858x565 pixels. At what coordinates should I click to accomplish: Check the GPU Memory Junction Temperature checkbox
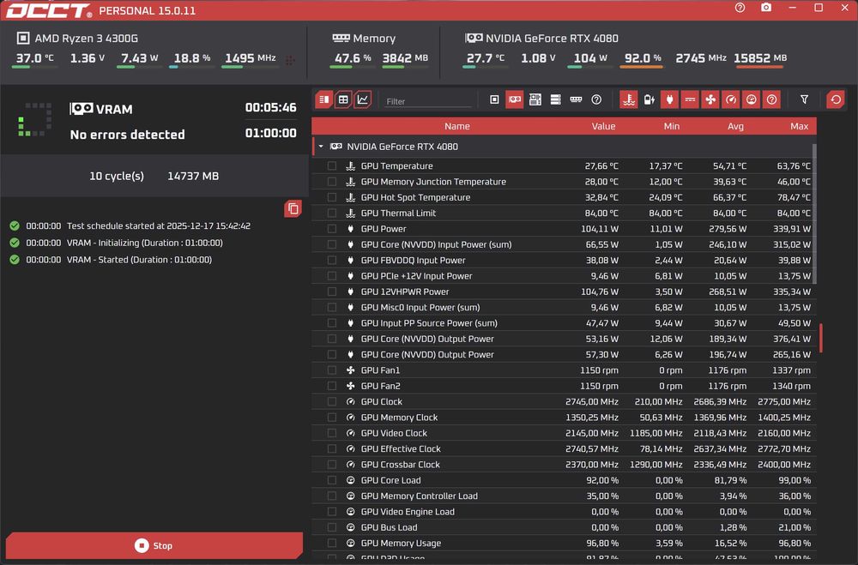331,182
